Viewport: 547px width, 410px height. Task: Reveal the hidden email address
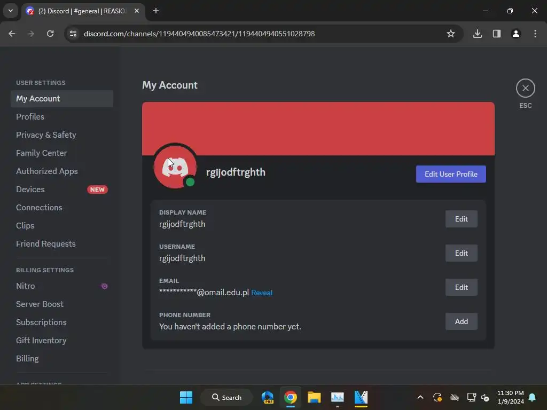[262, 293]
